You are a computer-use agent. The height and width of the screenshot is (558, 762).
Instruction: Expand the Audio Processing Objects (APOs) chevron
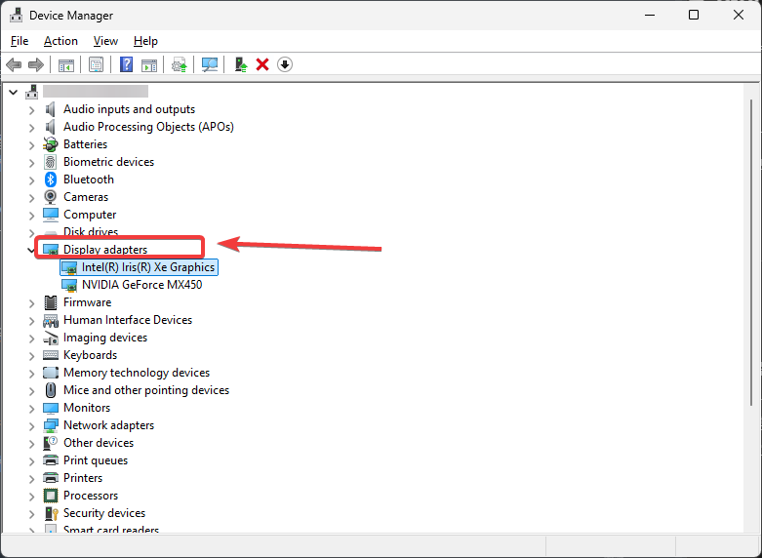(31, 128)
